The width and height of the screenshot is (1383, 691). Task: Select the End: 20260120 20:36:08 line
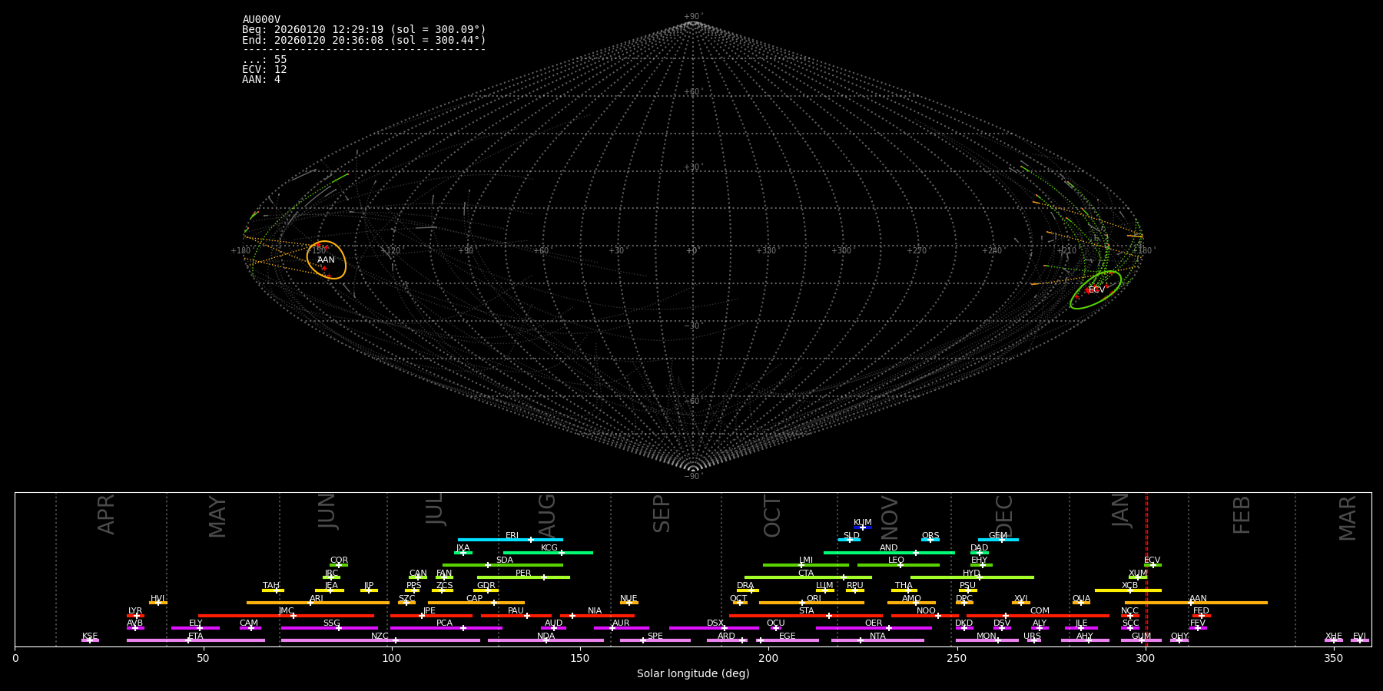(364, 40)
